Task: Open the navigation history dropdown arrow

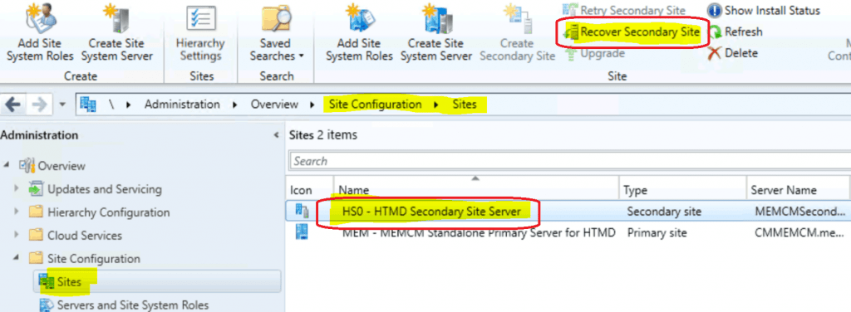Action: [x=62, y=105]
